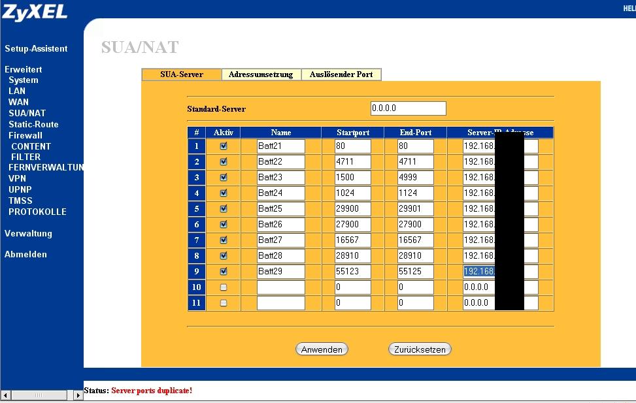636x403 pixels.
Task: Uncheck Aktiv checkbox for Batt25 row
Action: click(224, 209)
